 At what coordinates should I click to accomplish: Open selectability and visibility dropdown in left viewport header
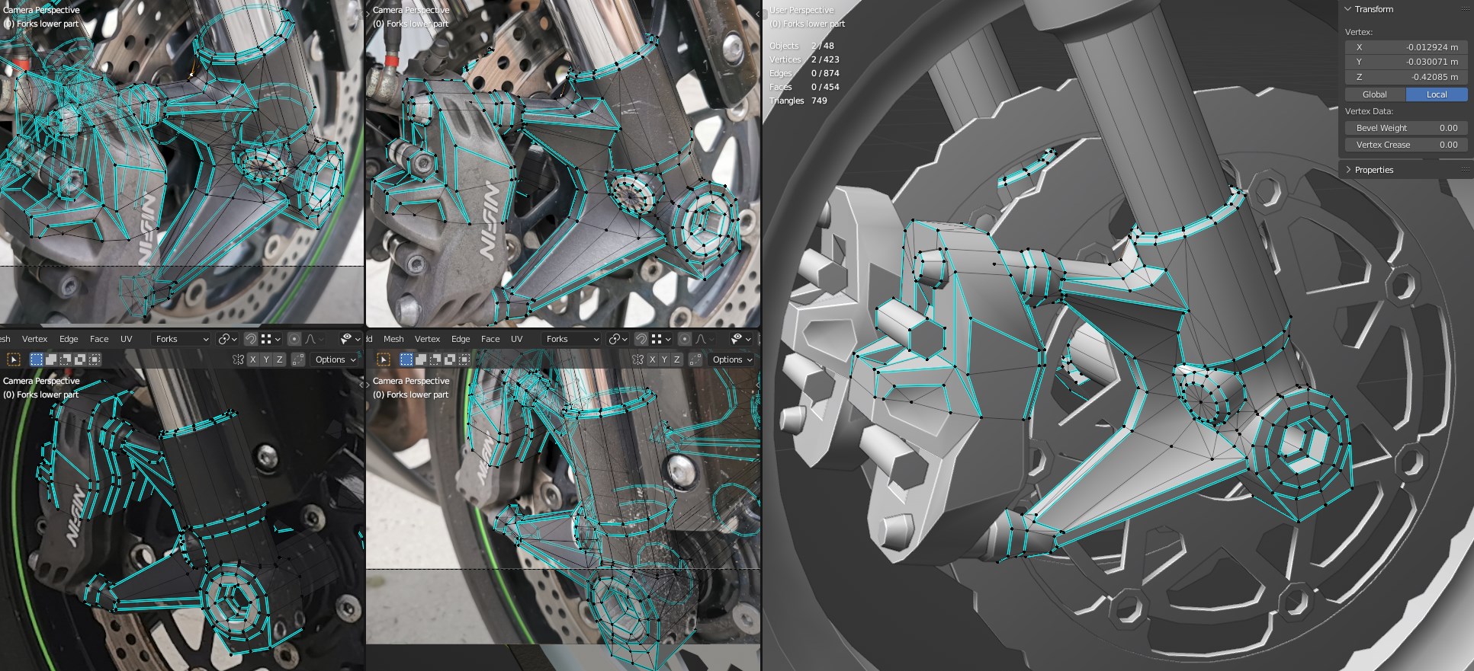[x=351, y=339]
